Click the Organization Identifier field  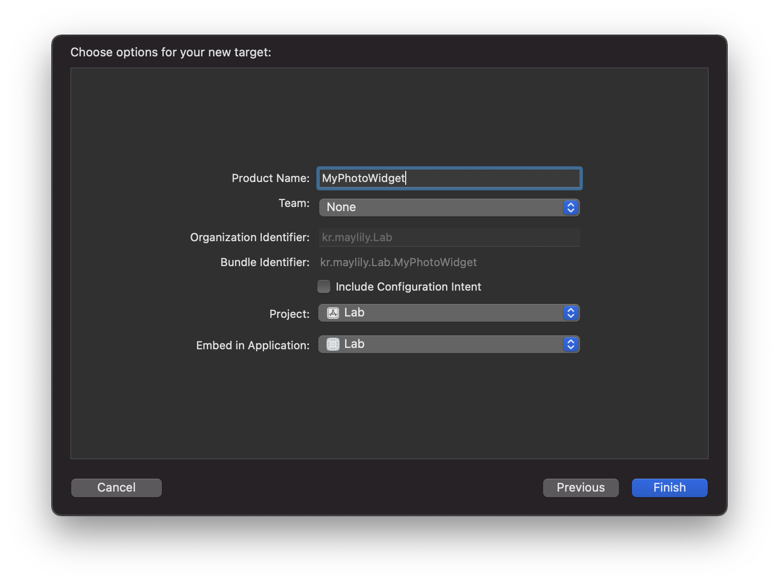point(449,237)
